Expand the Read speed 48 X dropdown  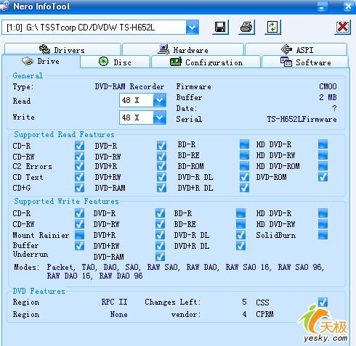click(x=160, y=100)
